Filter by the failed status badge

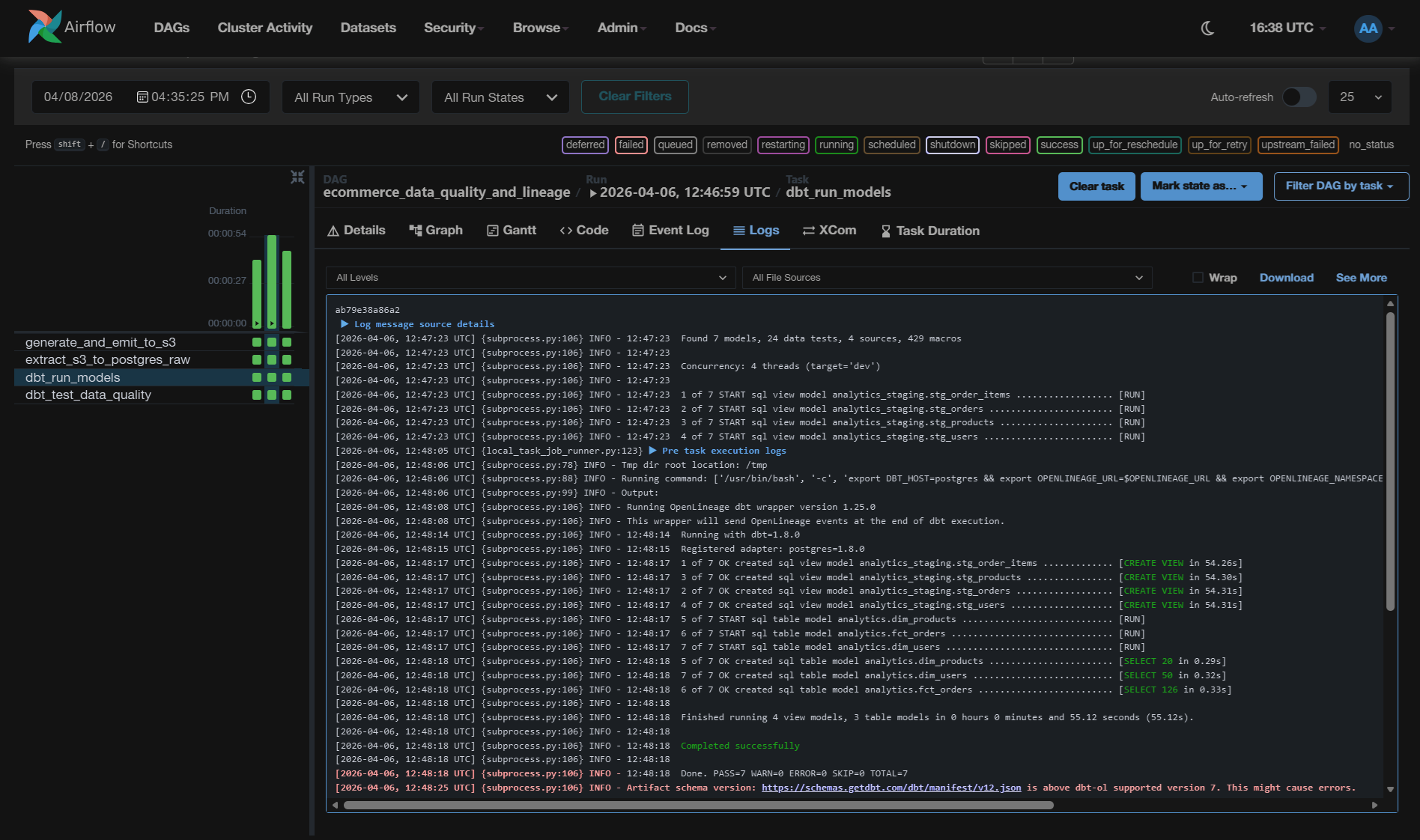tap(631, 144)
